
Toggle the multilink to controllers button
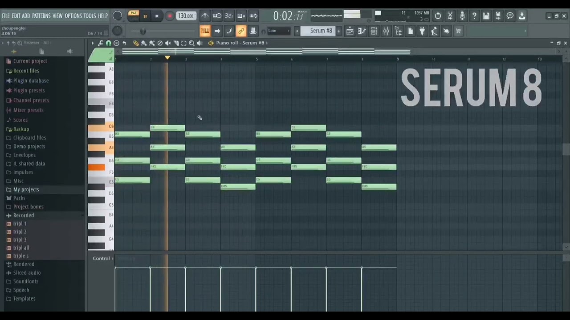click(x=241, y=31)
